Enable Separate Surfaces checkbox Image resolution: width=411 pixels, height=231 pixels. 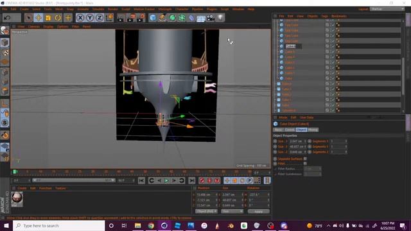[305, 158]
